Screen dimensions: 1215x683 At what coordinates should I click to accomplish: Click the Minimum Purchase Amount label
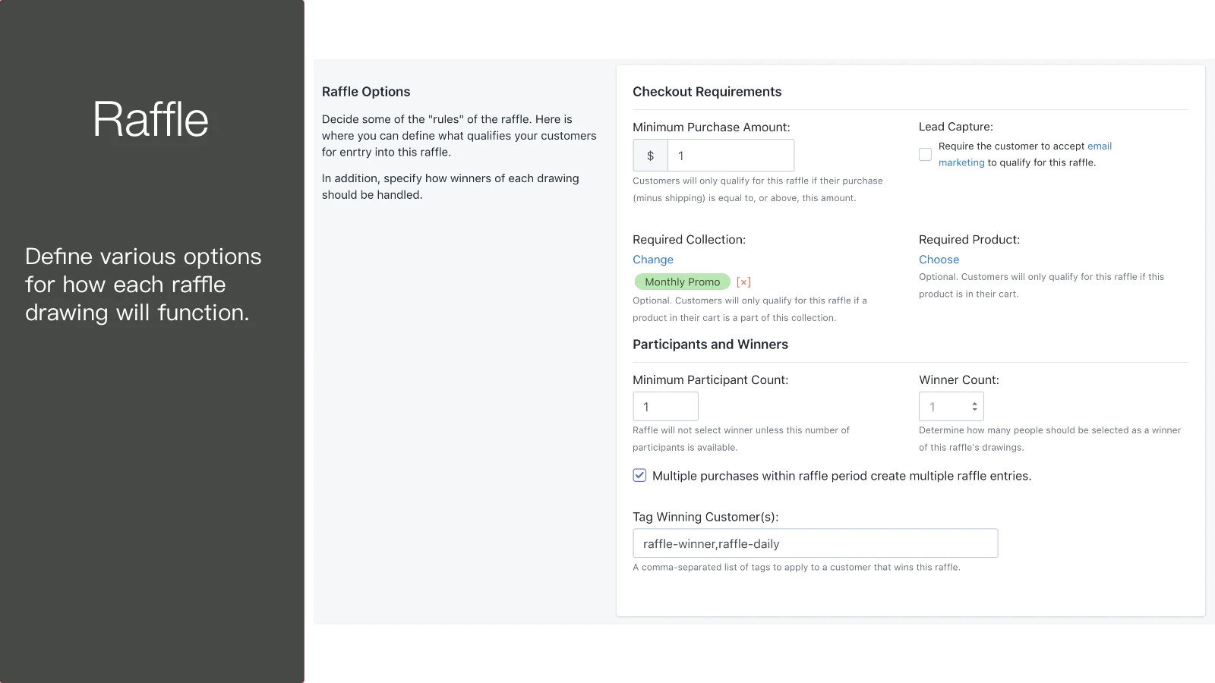(x=711, y=127)
